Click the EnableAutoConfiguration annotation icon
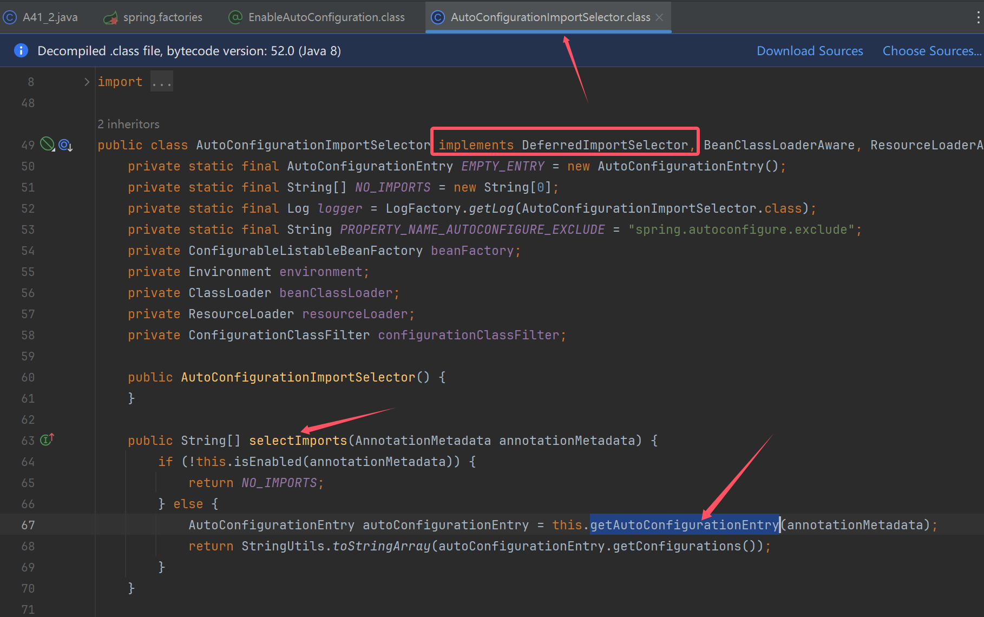Screen dimensions: 984x617 point(235,17)
